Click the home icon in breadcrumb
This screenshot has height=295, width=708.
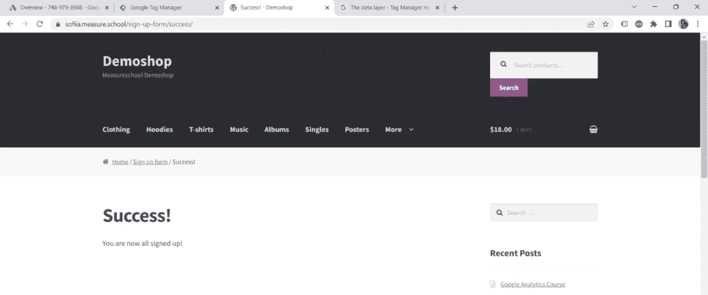106,162
